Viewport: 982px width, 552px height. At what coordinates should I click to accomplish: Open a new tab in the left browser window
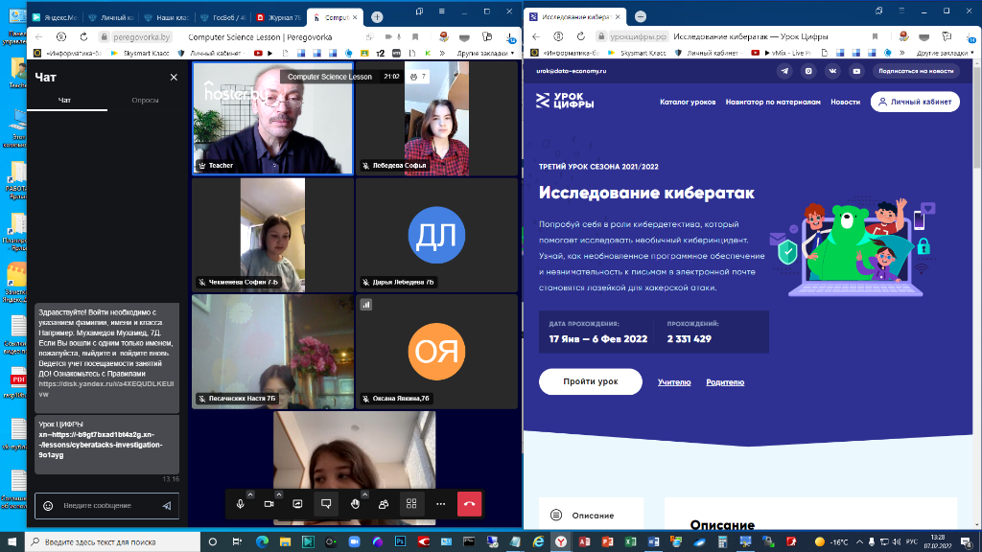click(x=377, y=17)
